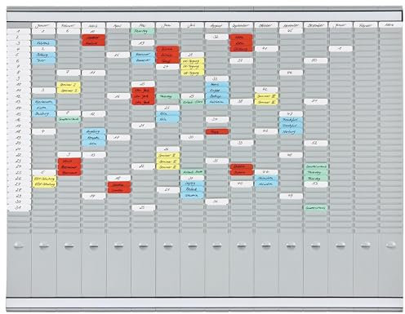Viewport: 405px width, 314px height.
Task: Select blue card in März, row 18
Action: pos(94,131)
